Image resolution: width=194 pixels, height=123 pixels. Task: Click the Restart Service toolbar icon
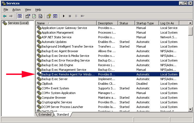coord(83,16)
